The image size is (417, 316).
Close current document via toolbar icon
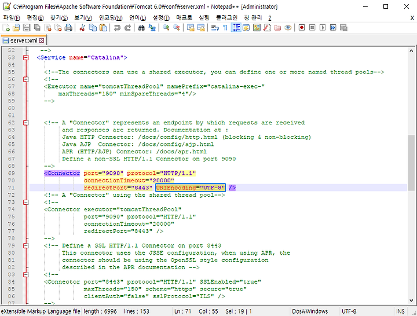click(x=47, y=27)
